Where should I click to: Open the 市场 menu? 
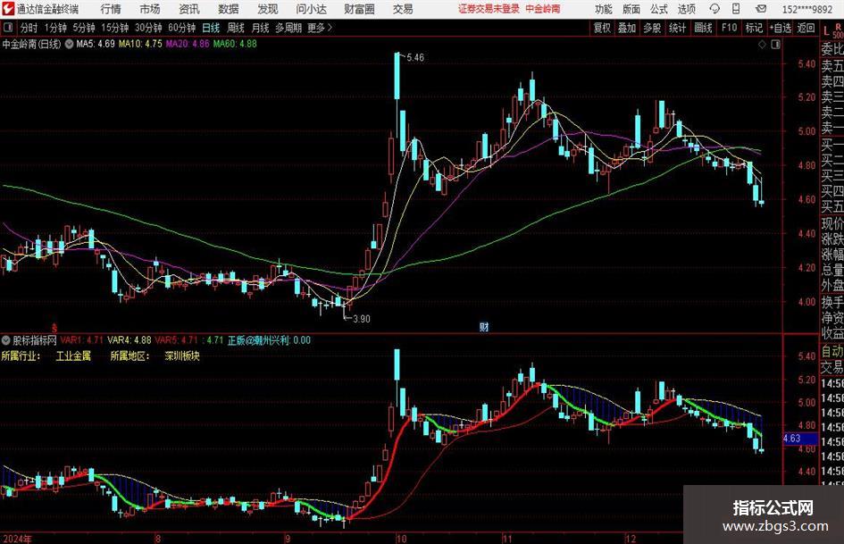[150, 9]
